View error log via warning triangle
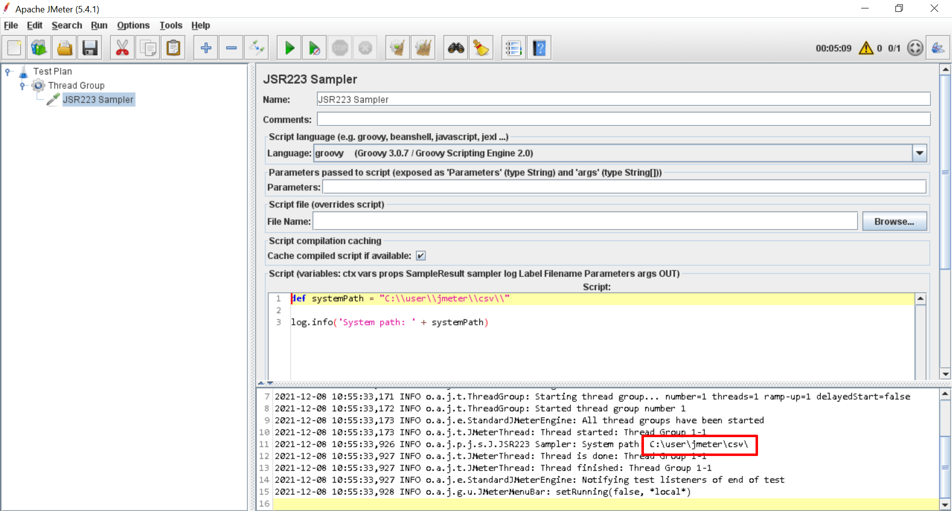The height and width of the screenshot is (511, 952). (866, 48)
